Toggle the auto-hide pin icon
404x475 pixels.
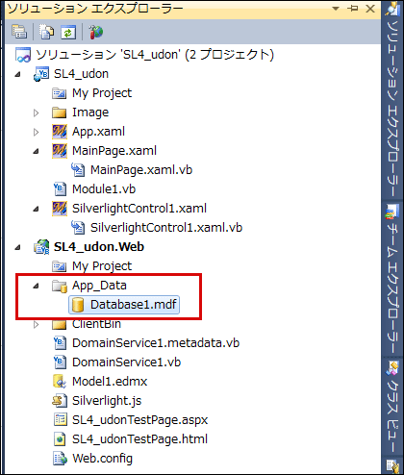tap(353, 9)
